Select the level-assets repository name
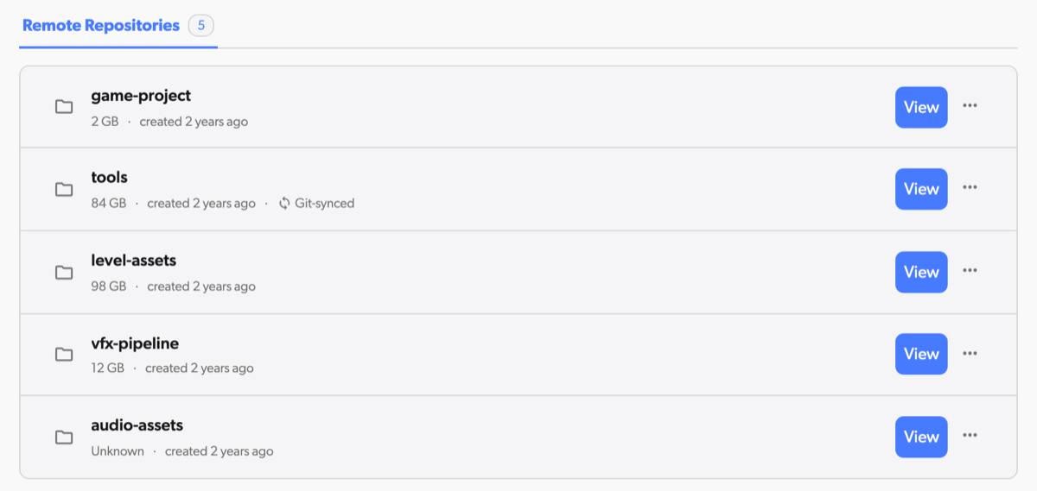1037x491 pixels. coord(133,260)
